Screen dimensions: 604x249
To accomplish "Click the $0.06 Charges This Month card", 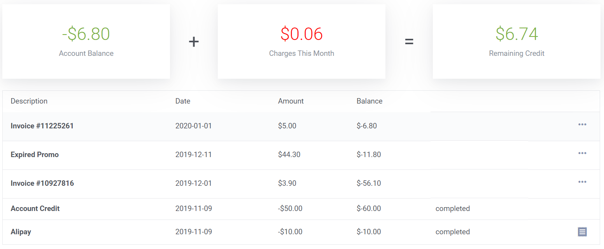I will click(301, 41).
